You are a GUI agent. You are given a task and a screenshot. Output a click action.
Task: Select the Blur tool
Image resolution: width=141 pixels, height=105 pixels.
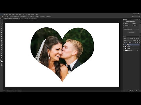[1, 44]
